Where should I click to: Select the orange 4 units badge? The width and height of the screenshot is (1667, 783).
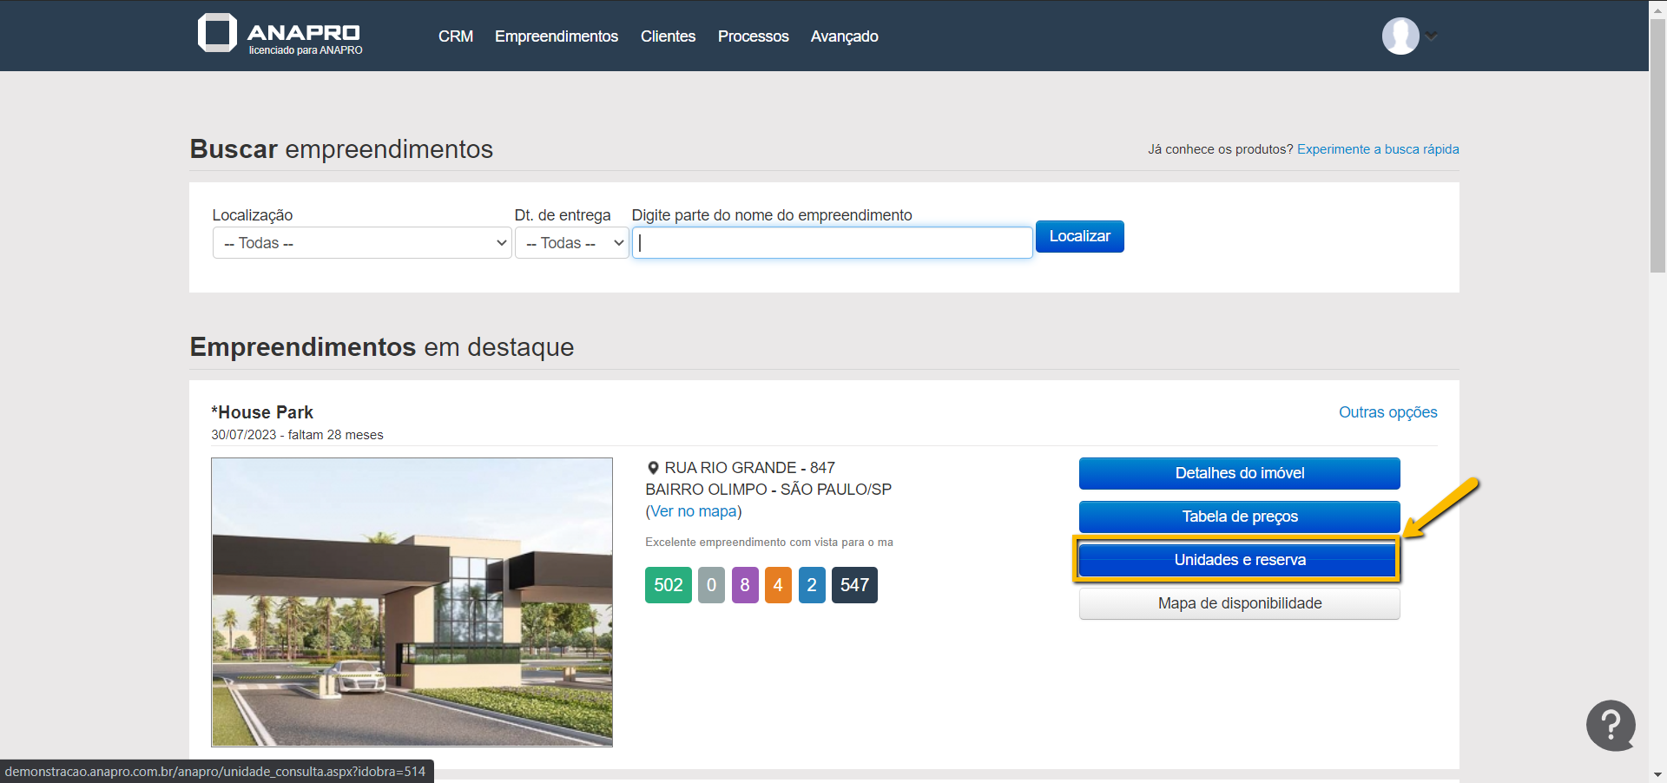[x=778, y=585]
